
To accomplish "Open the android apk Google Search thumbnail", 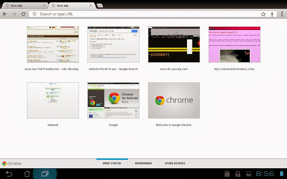I will (113, 45).
